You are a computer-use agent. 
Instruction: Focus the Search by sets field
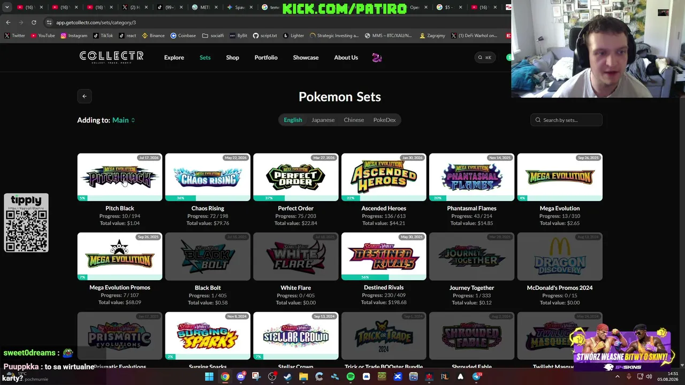pyautogui.click(x=566, y=120)
